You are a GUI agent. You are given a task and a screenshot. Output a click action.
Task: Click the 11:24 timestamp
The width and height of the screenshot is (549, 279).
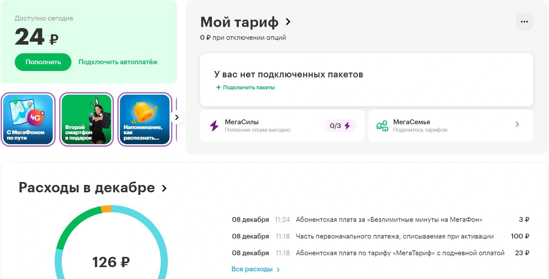[282, 220]
